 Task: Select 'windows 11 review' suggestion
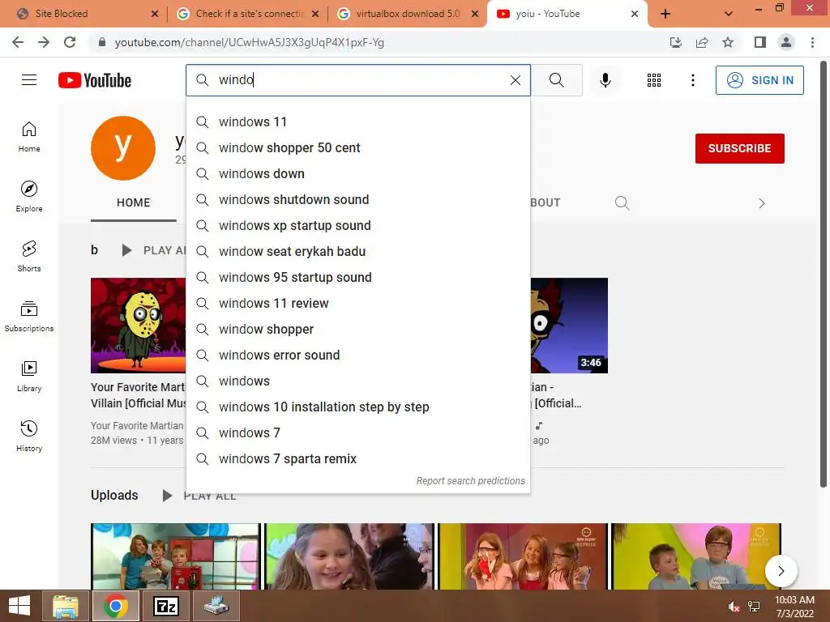pyautogui.click(x=358, y=303)
